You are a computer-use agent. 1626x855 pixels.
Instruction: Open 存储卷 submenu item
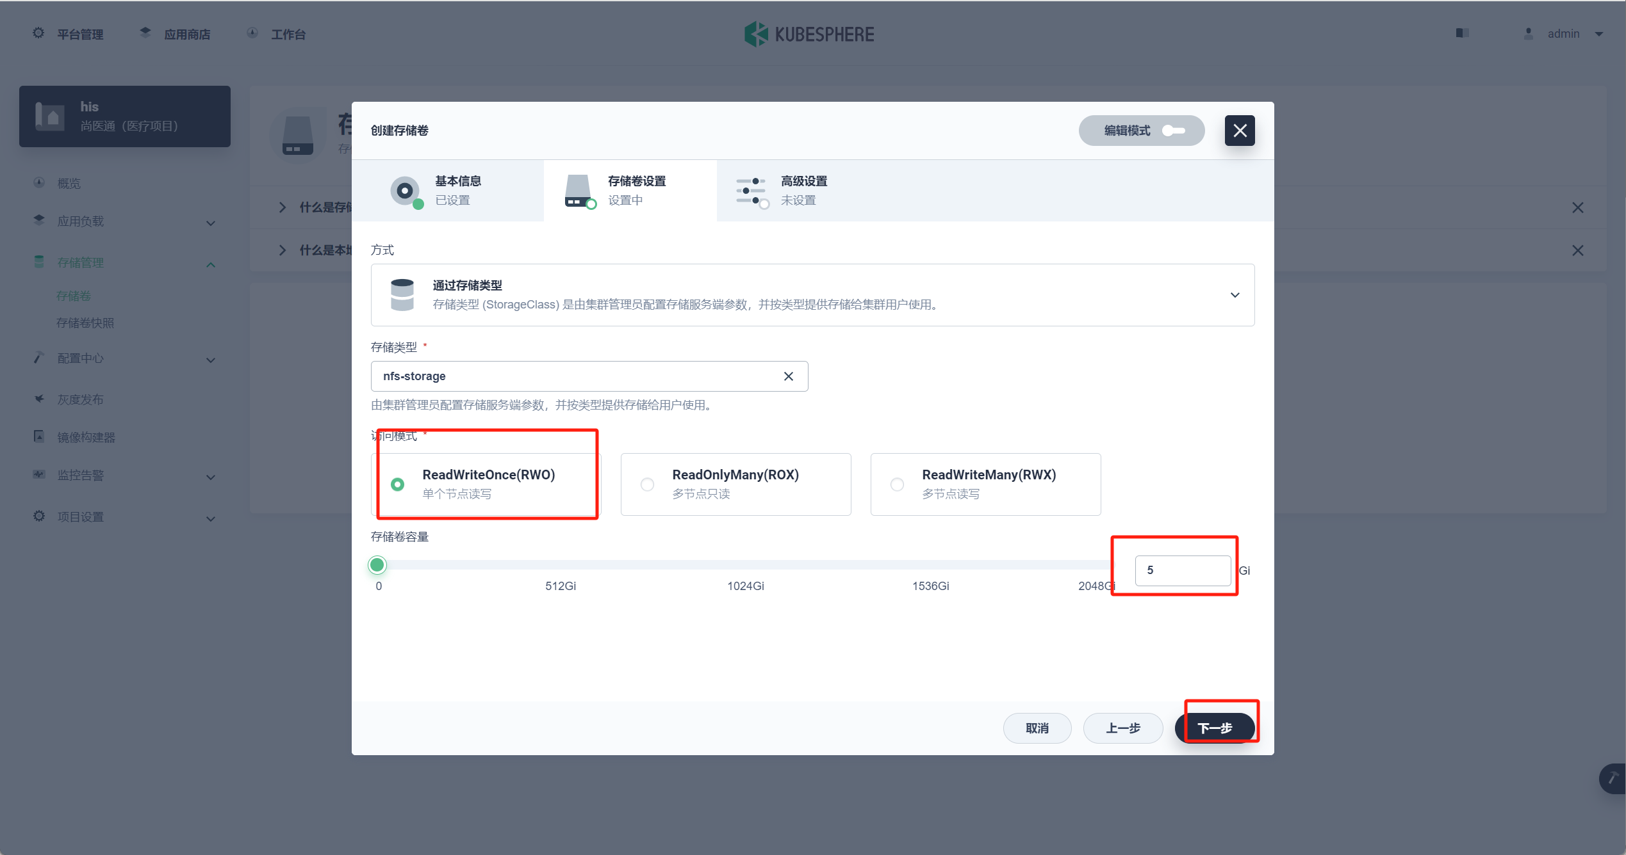(x=74, y=296)
